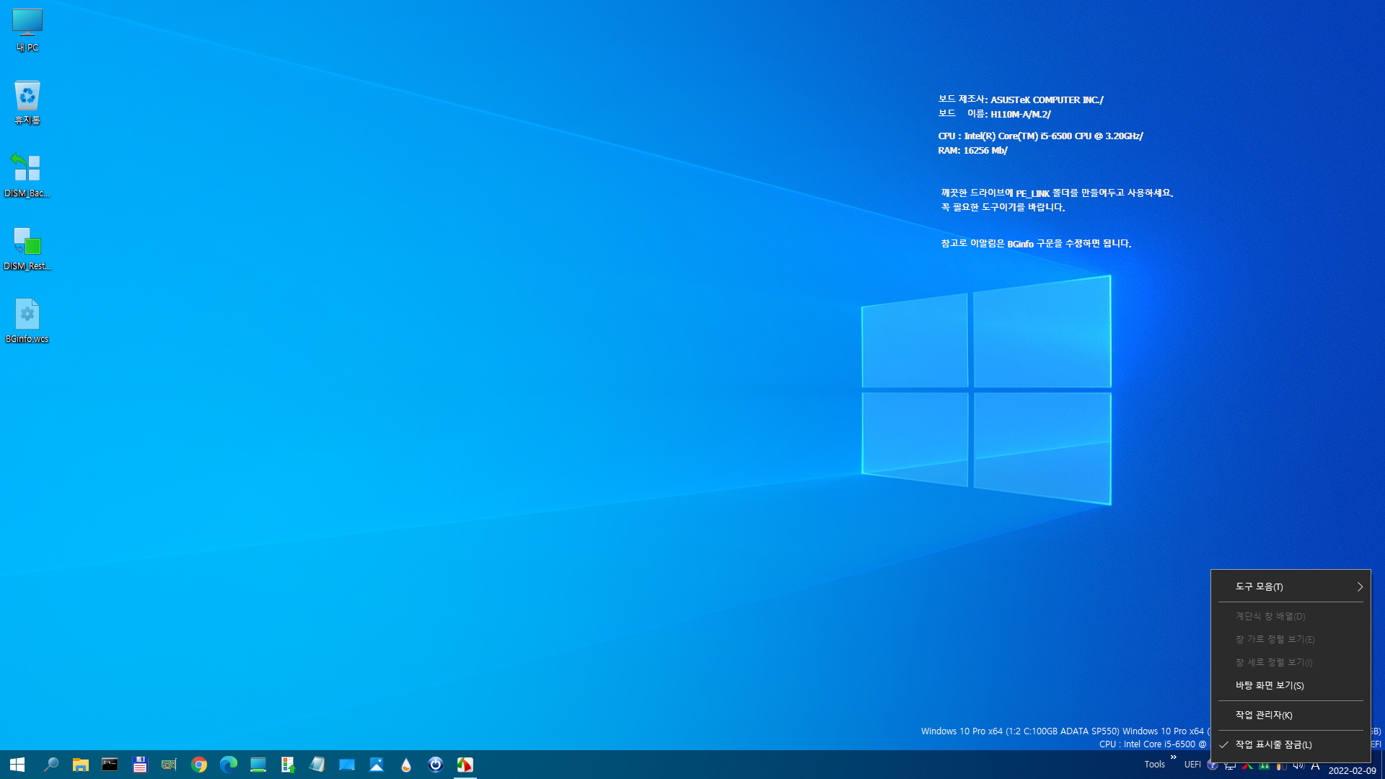The image size is (1385, 779).
Task: Select the DISM_Bac... desktop shortcut
Action: click(27, 175)
